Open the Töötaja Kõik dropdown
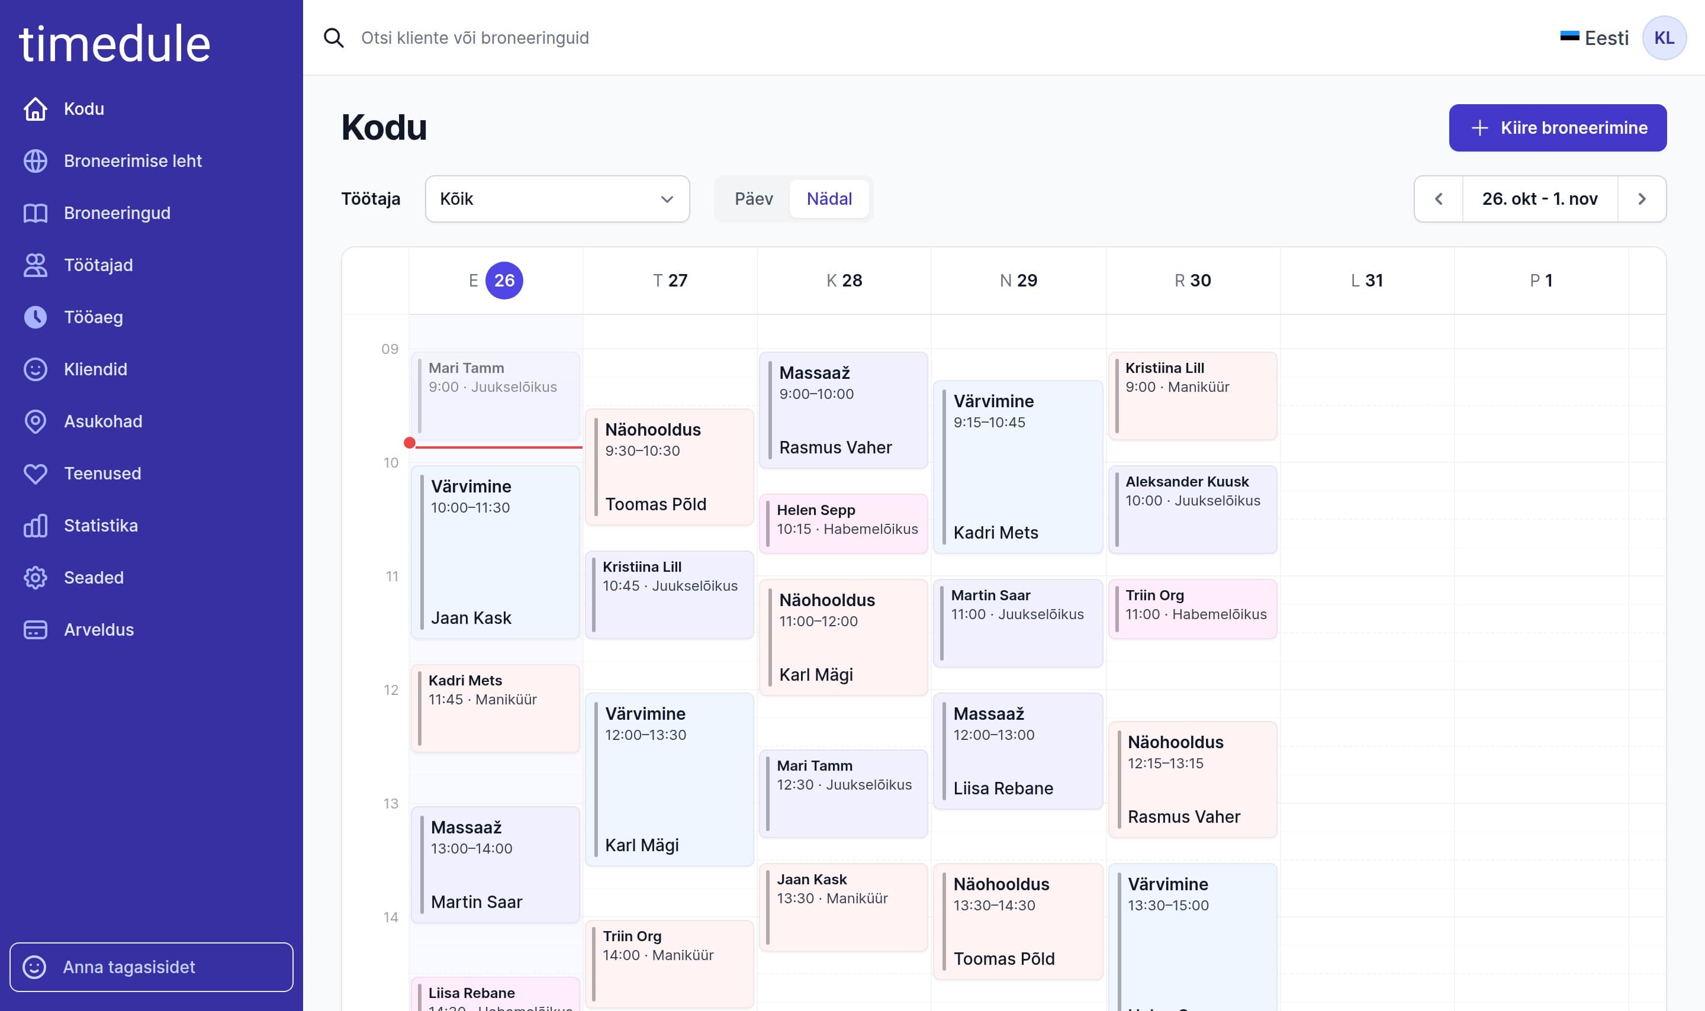Viewport: 1705px width, 1011px height. coord(557,199)
